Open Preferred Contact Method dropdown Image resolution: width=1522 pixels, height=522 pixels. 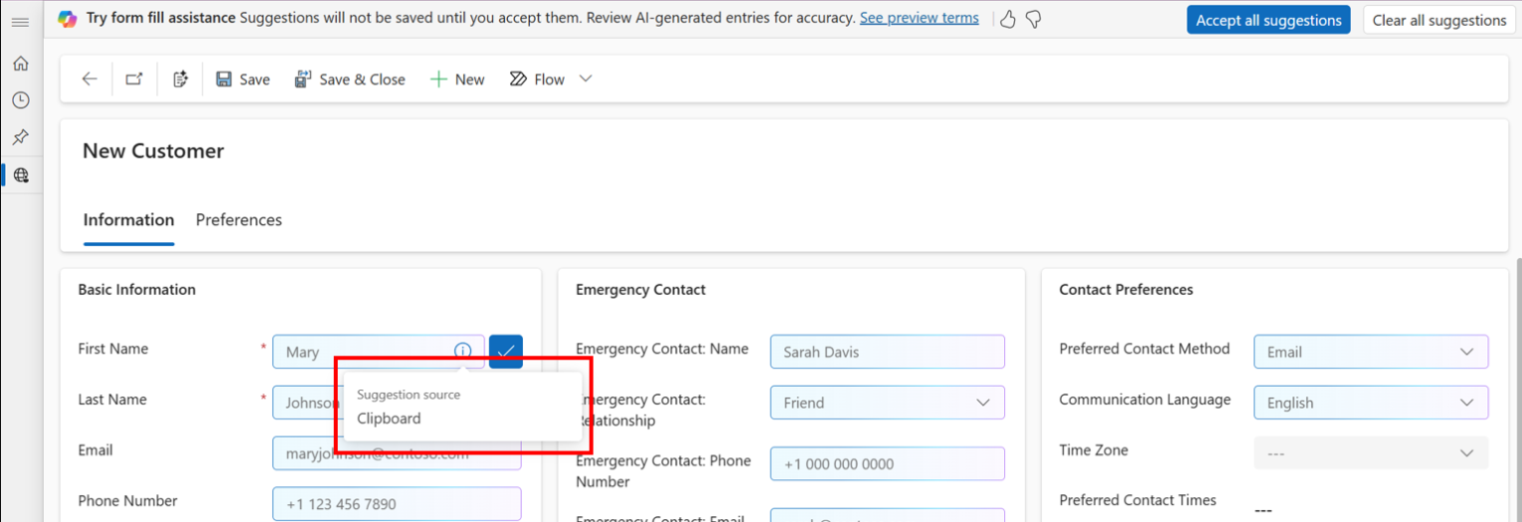tap(1371, 351)
